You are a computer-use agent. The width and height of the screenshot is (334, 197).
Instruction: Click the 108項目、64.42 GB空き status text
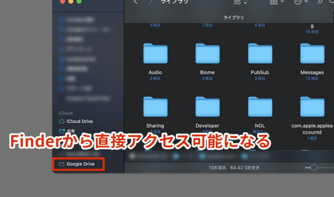point(234,167)
